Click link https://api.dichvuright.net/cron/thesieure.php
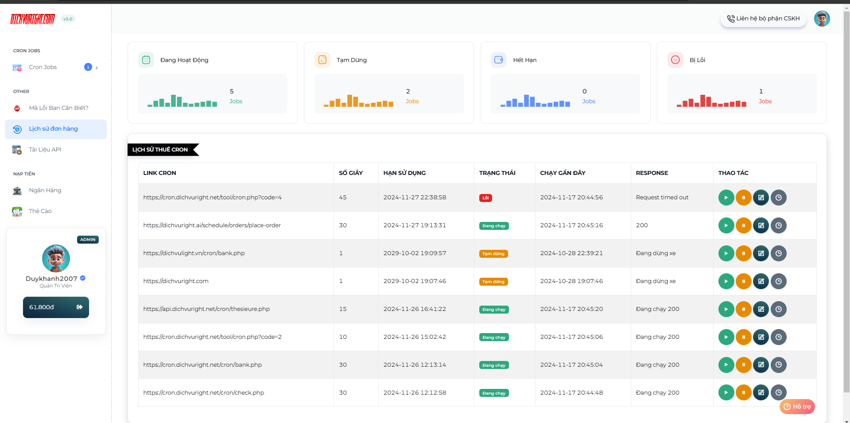The width and height of the screenshot is (850, 423). point(206,309)
